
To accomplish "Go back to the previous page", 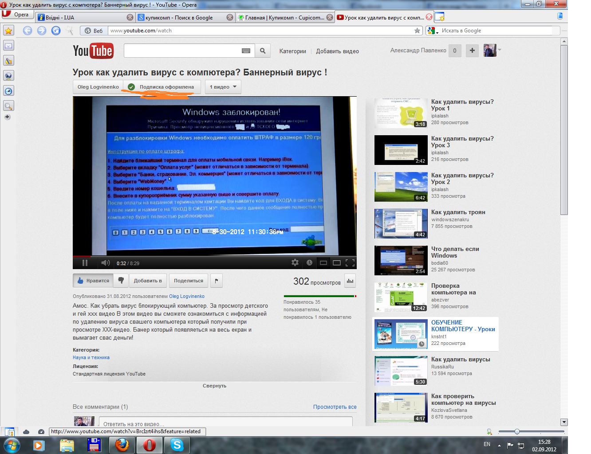I will [x=28, y=31].
